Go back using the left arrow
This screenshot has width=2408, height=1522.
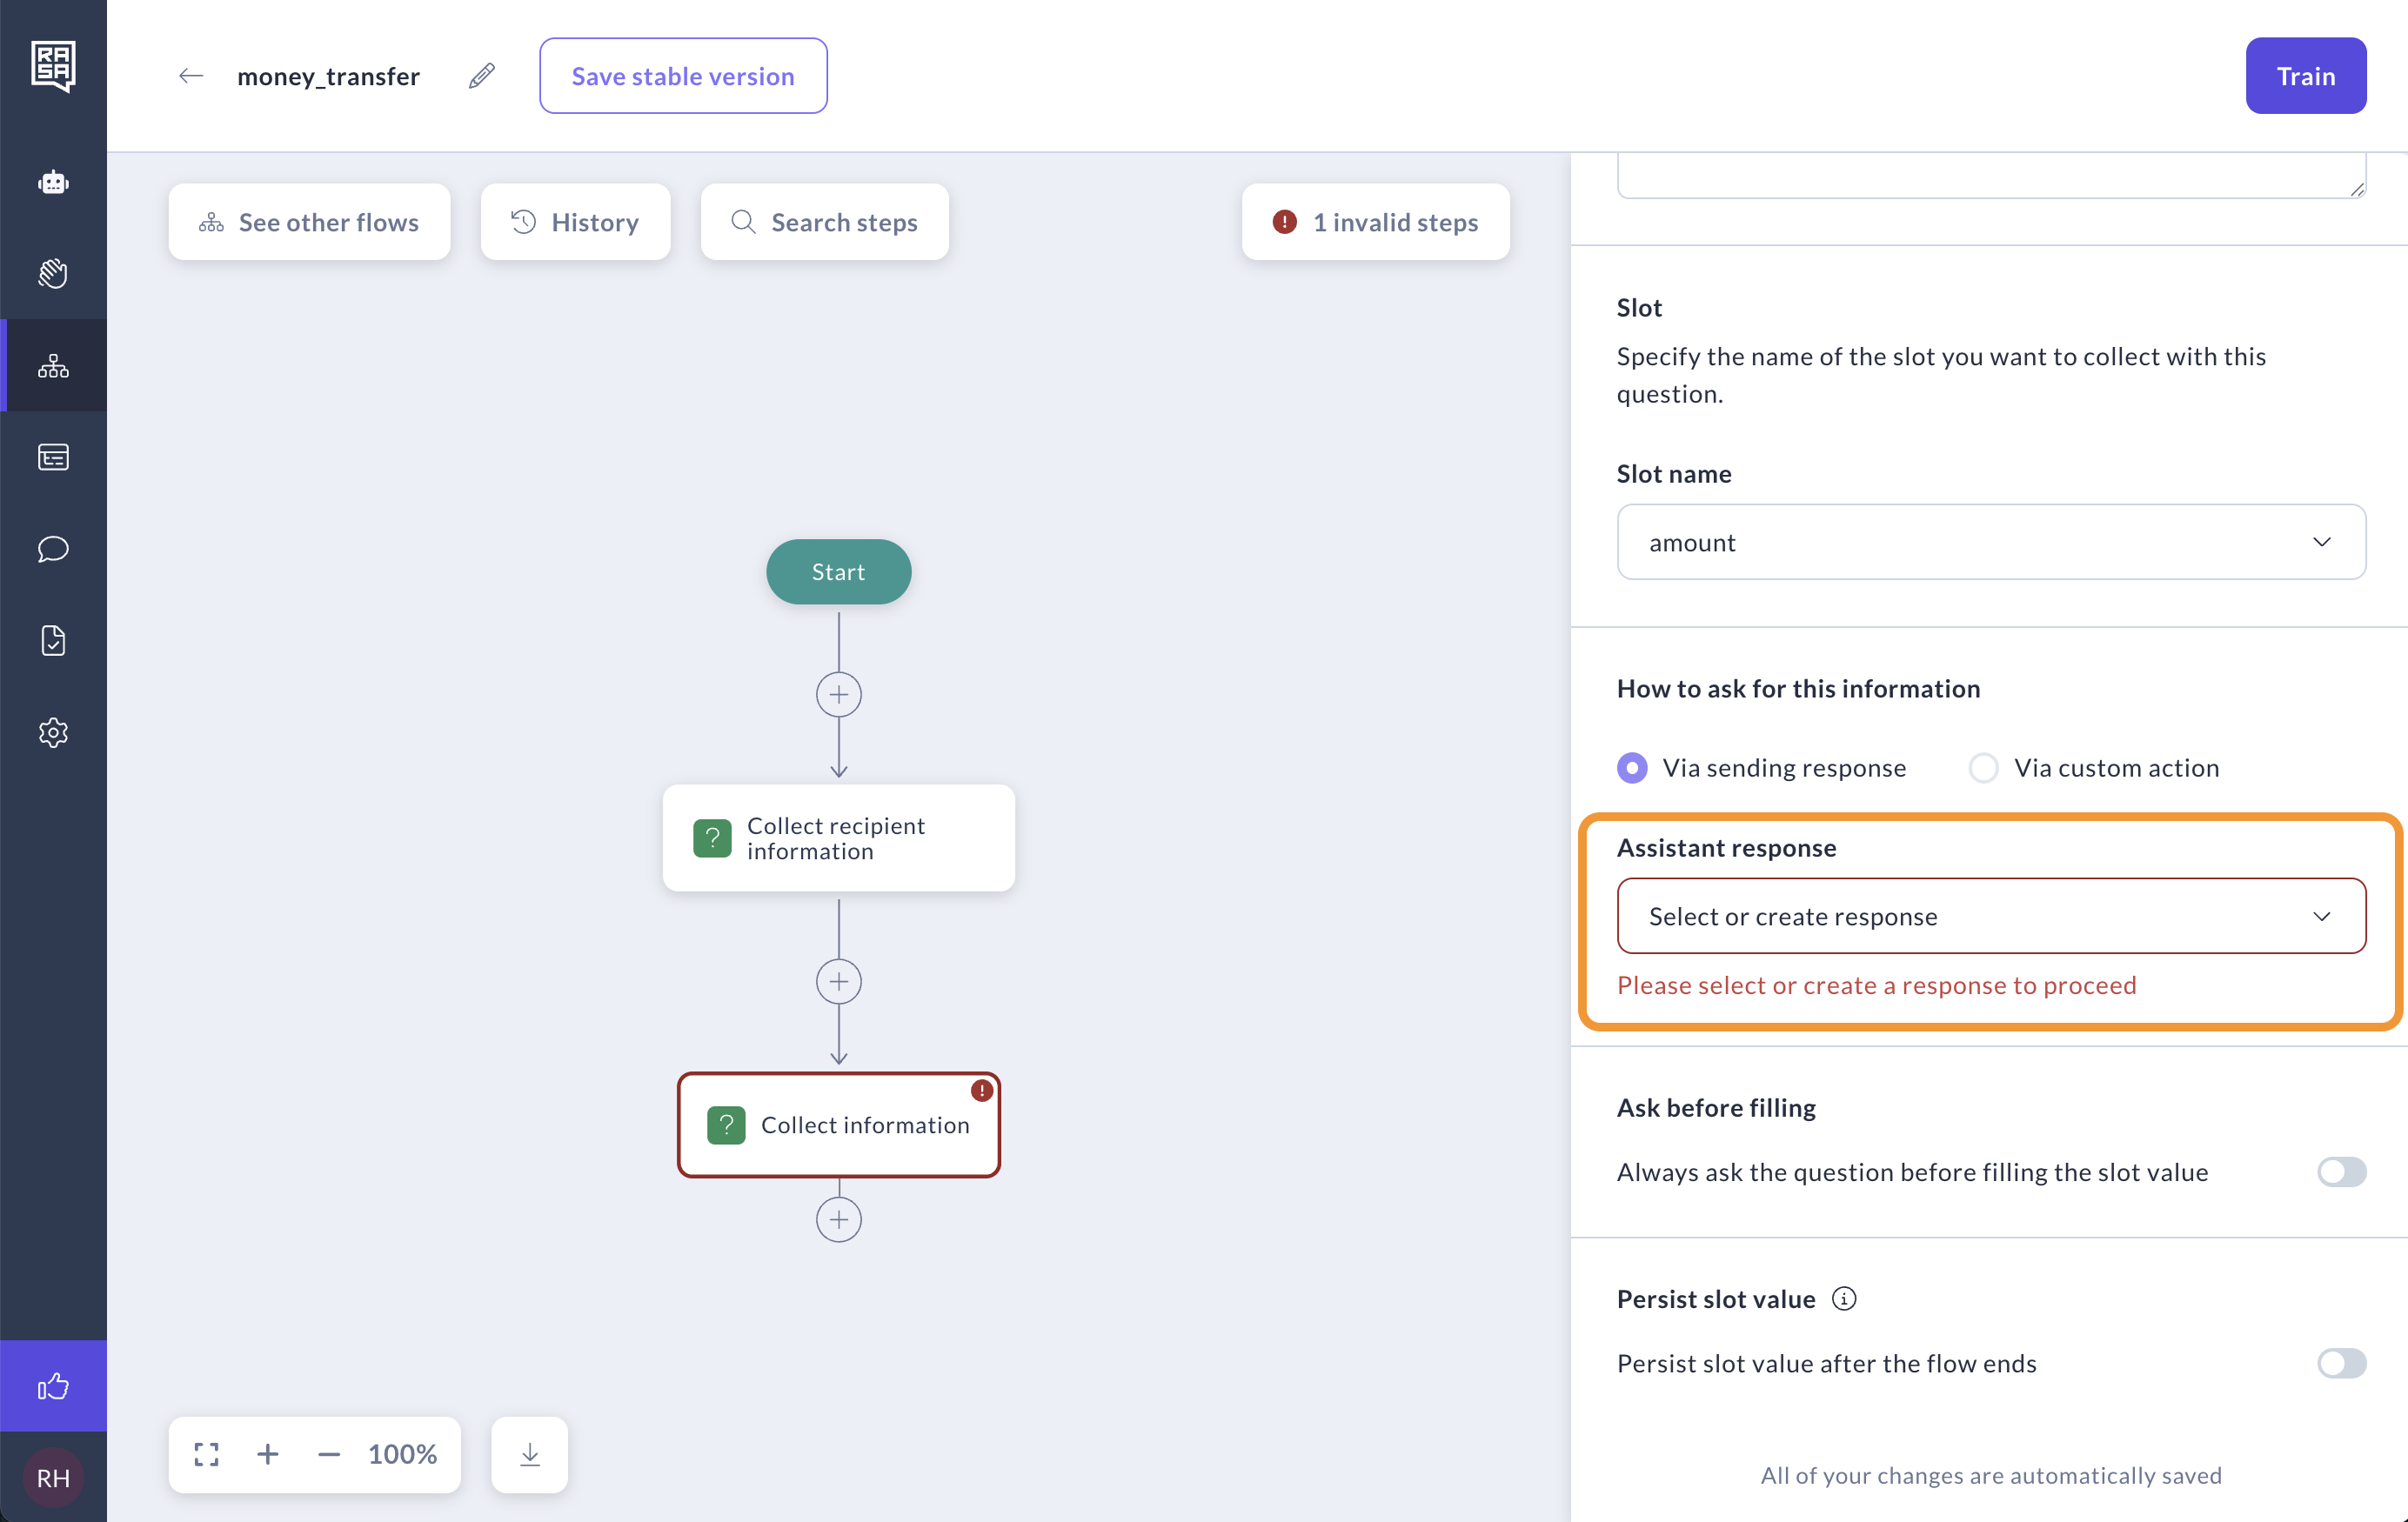pyautogui.click(x=191, y=76)
